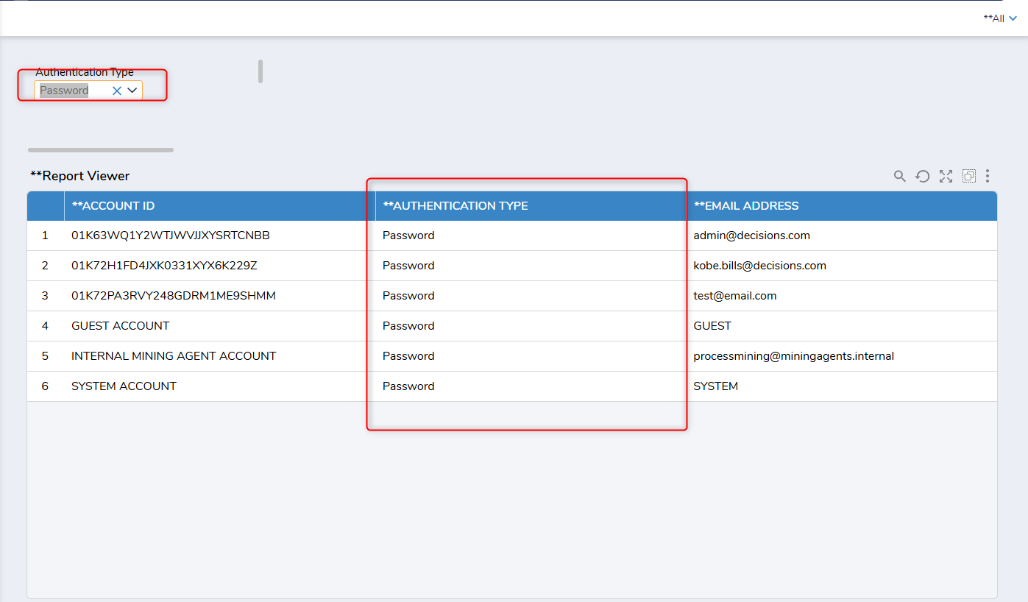Screen dimensions: 1028x602
Task: Refresh the report with the circular arrow icon
Action: pos(922,176)
